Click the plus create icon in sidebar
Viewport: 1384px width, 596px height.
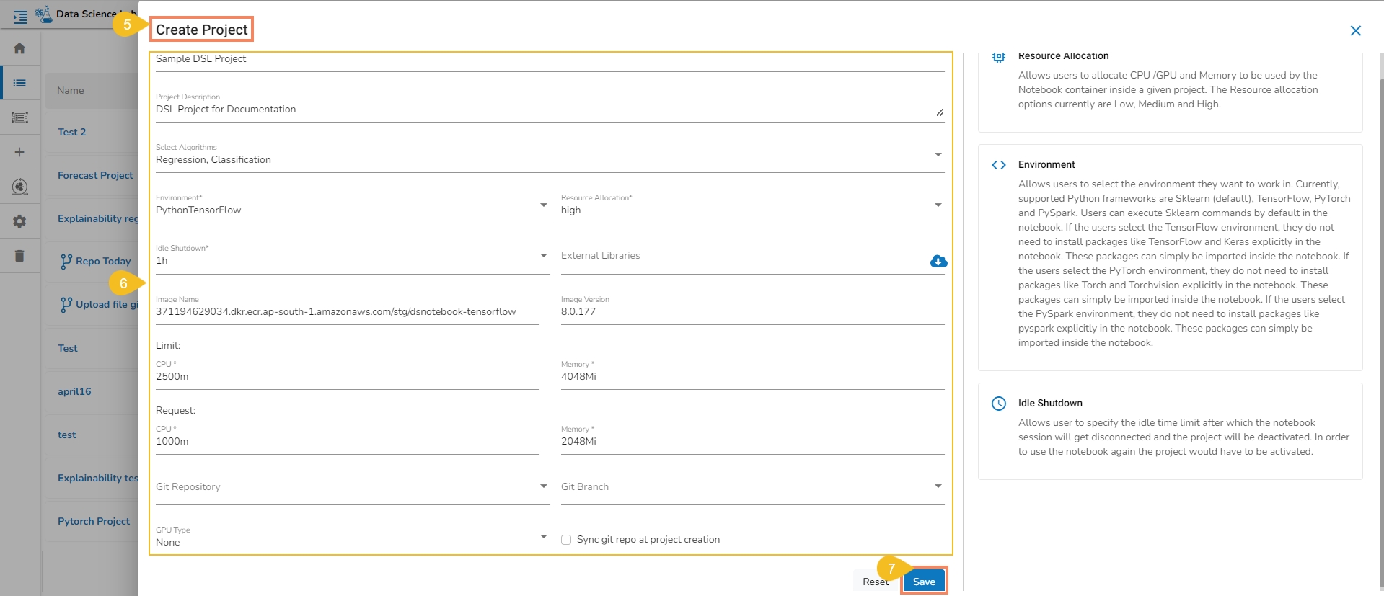pyautogui.click(x=19, y=152)
